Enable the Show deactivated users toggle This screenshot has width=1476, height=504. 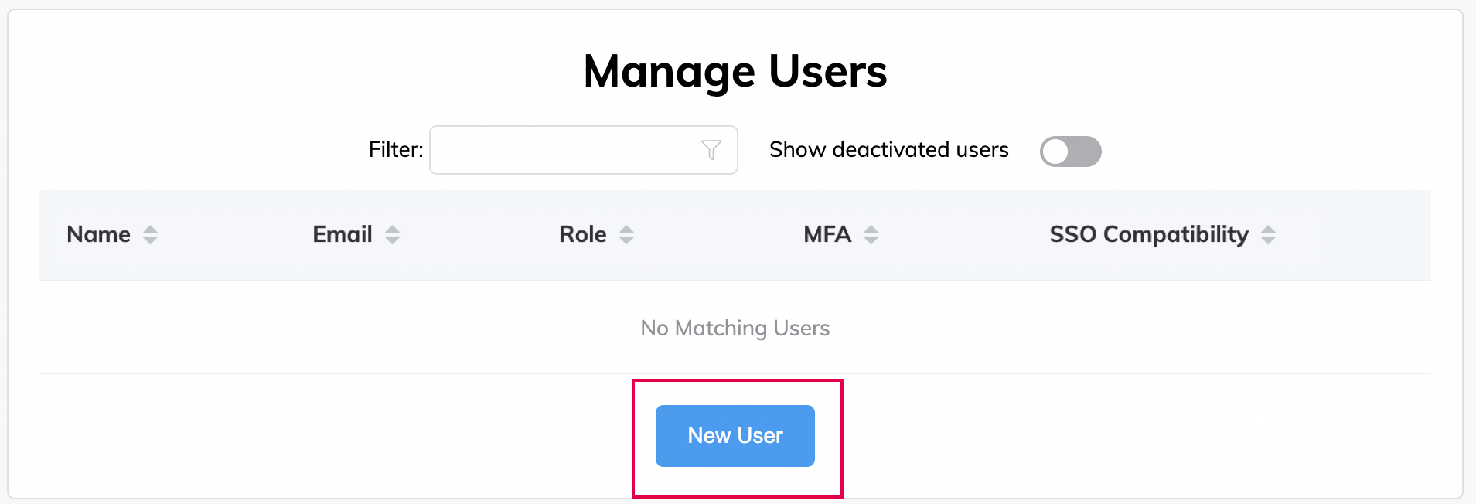(1071, 152)
